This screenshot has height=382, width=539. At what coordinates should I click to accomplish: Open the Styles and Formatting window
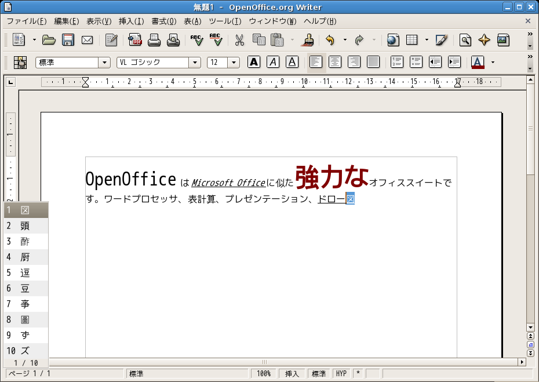point(20,62)
